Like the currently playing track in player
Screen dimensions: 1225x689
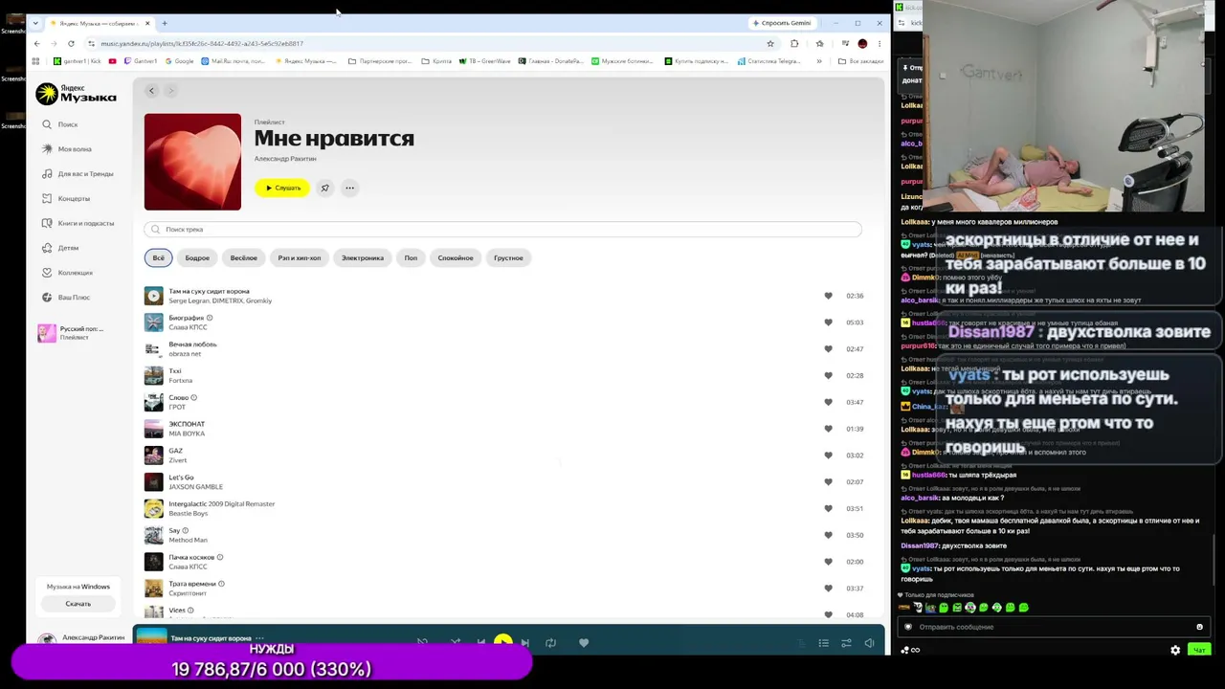(584, 643)
